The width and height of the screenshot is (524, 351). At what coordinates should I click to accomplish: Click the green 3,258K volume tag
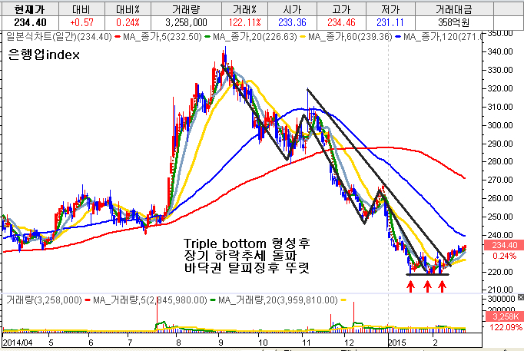(x=503, y=316)
